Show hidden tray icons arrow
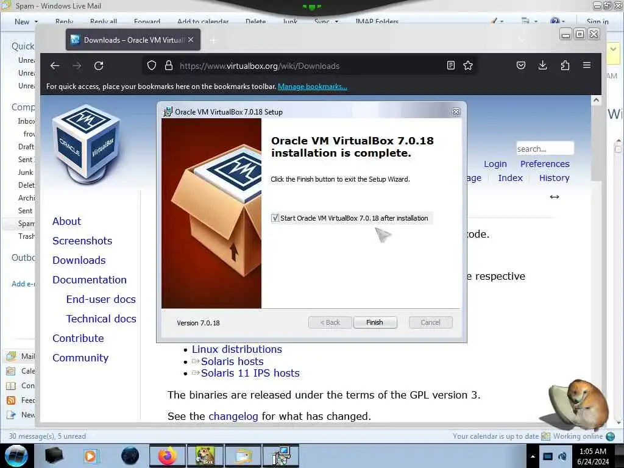The width and height of the screenshot is (624, 468). (533, 456)
